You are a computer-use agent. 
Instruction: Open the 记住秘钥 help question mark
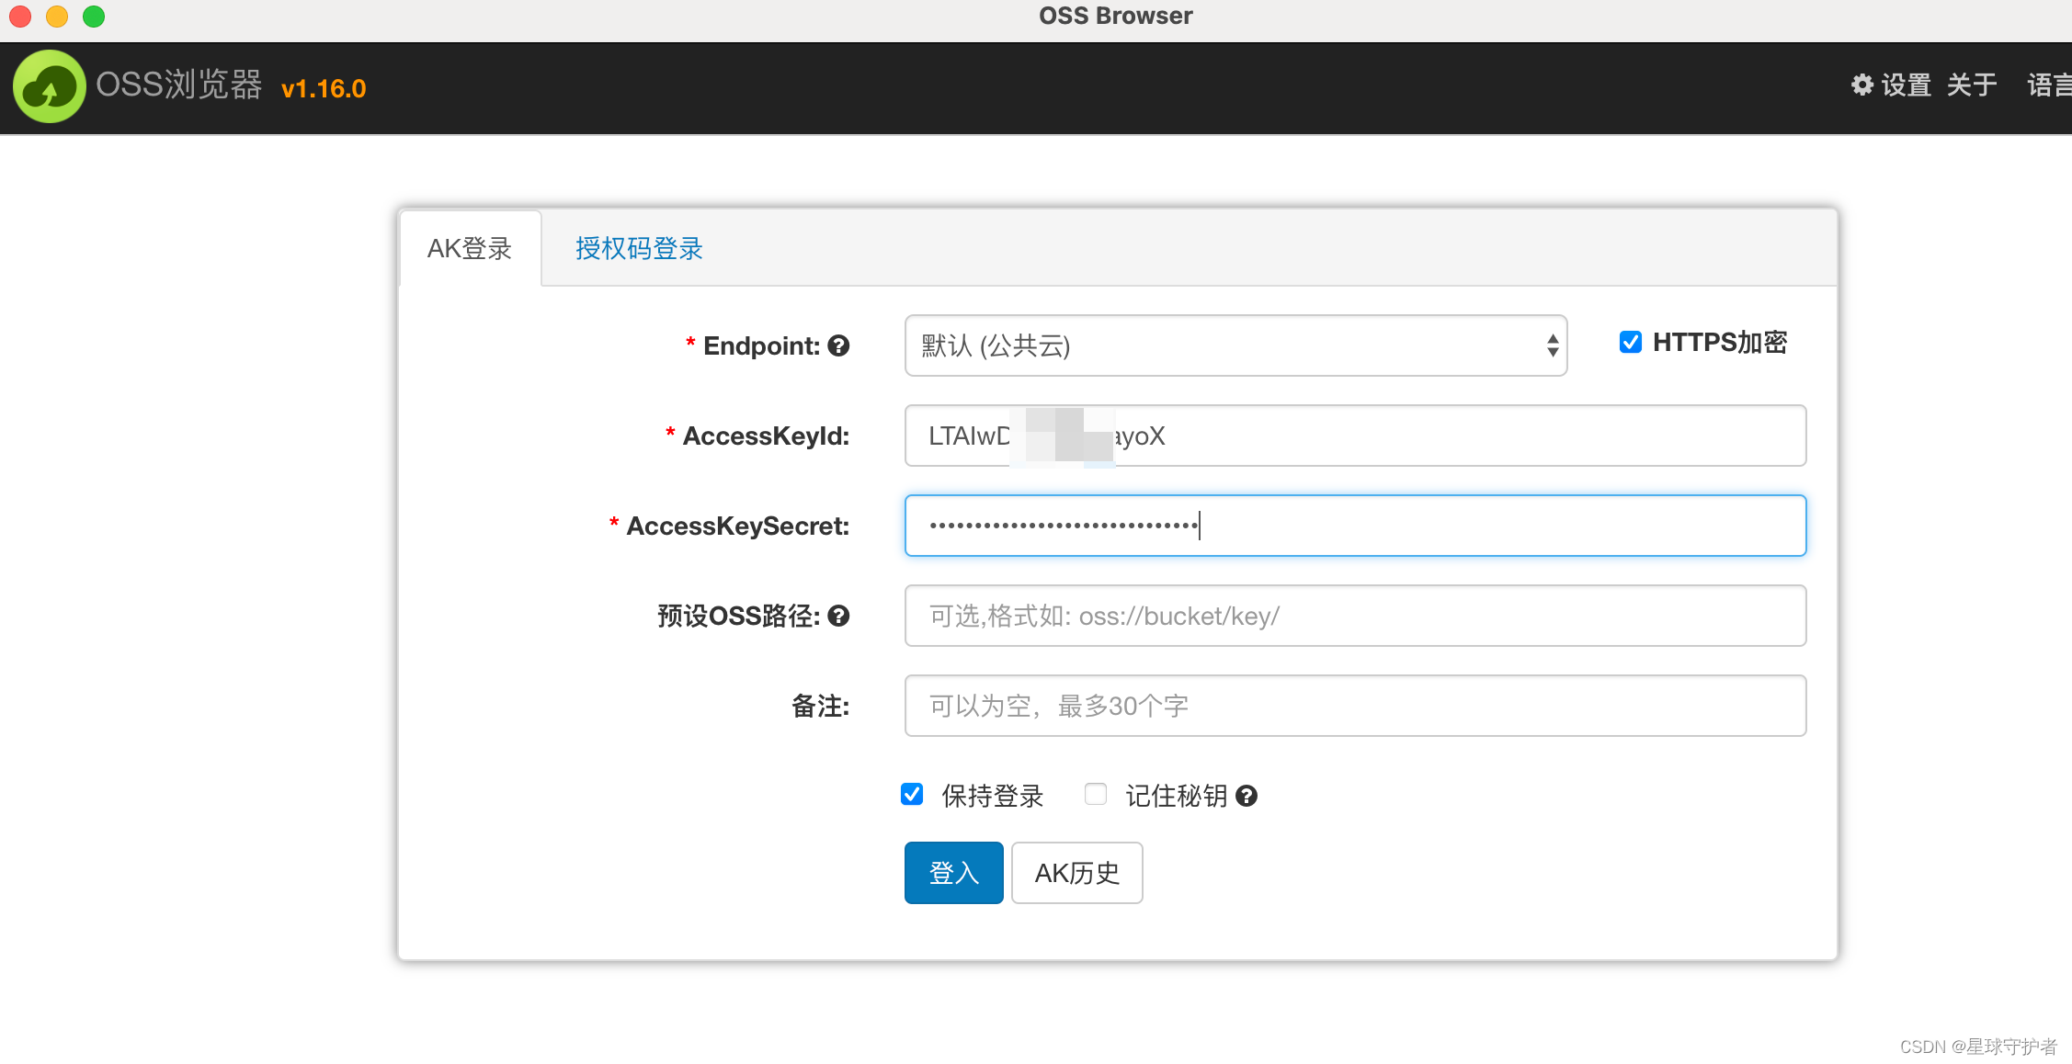(1247, 796)
